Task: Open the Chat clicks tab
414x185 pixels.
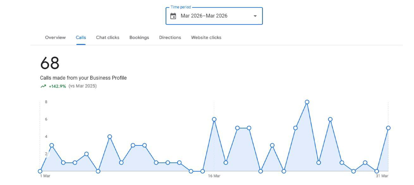Action: coord(108,38)
